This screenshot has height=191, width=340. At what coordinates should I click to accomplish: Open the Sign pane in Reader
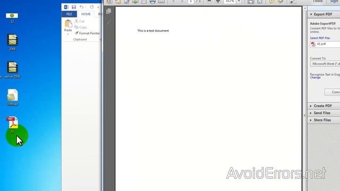(335, 1)
